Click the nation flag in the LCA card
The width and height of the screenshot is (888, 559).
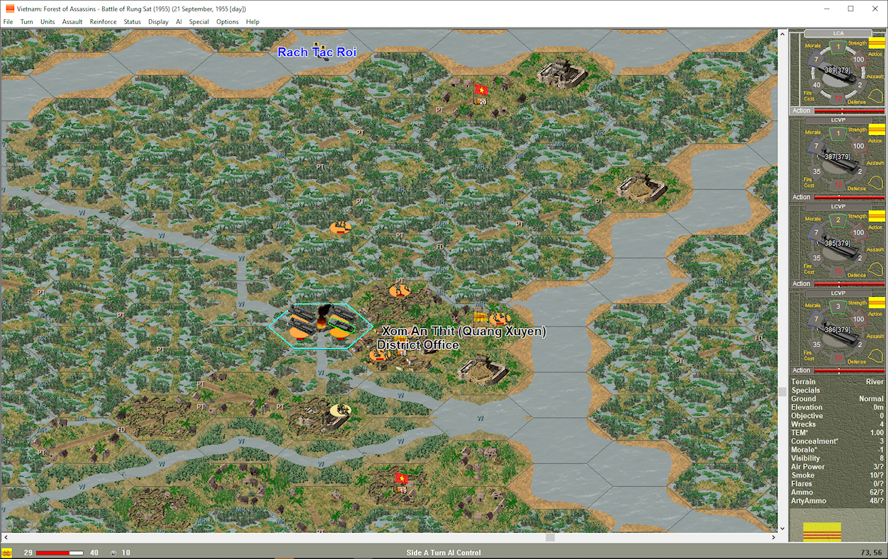[x=877, y=43]
